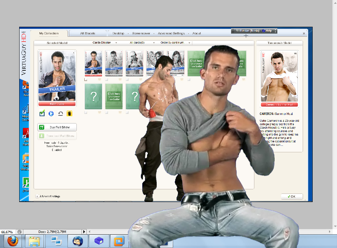Click second-row 'Click here to choose free trailer' card
Image resolution: width=337 pixels, height=248 pixels.
[x=114, y=96]
